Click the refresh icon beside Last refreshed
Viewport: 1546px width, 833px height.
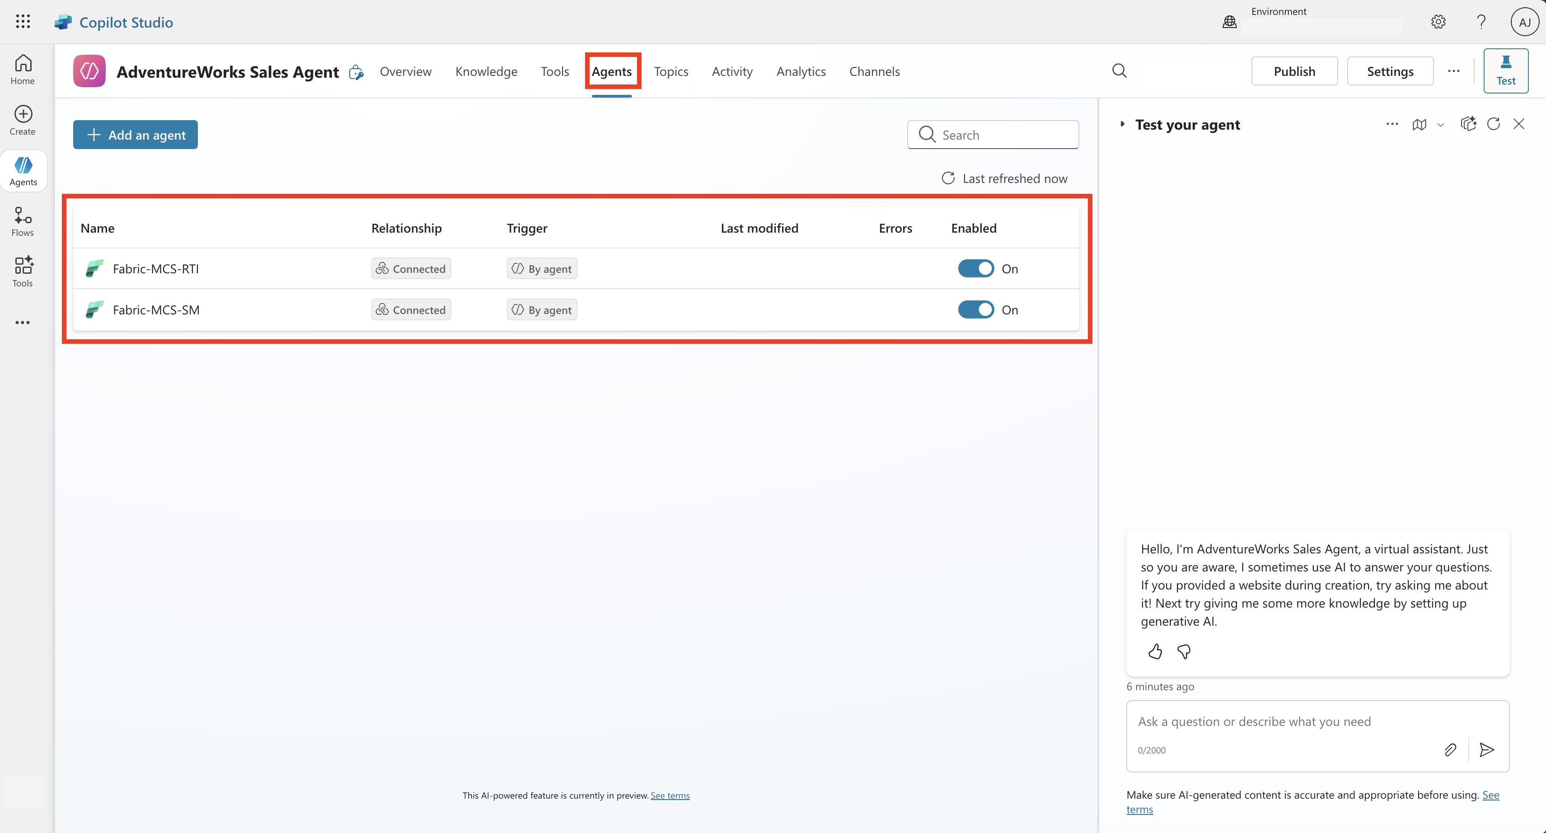[948, 178]
